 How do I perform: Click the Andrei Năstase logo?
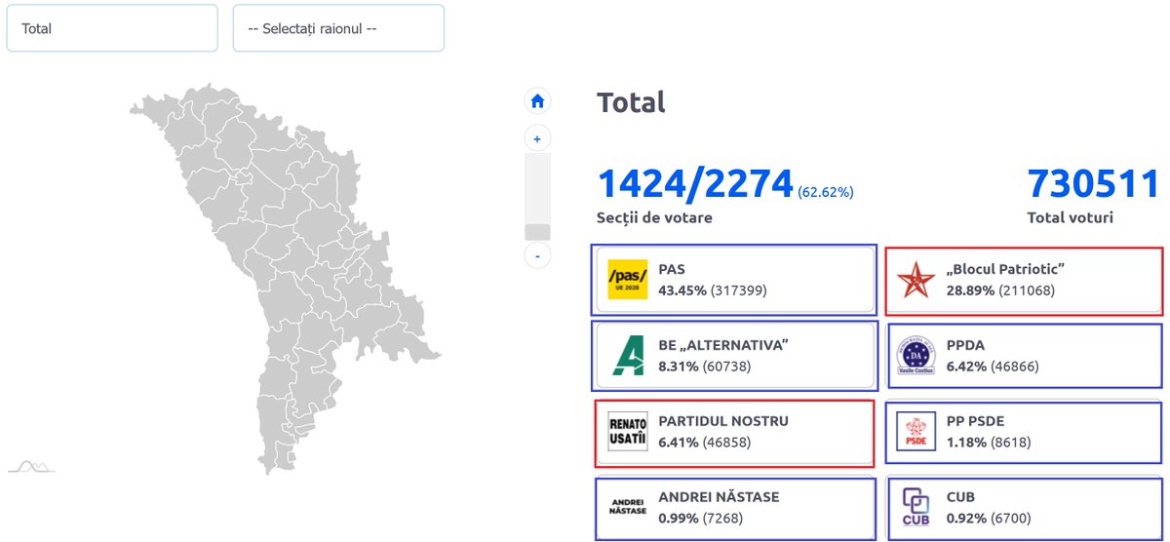pos(627,507)
